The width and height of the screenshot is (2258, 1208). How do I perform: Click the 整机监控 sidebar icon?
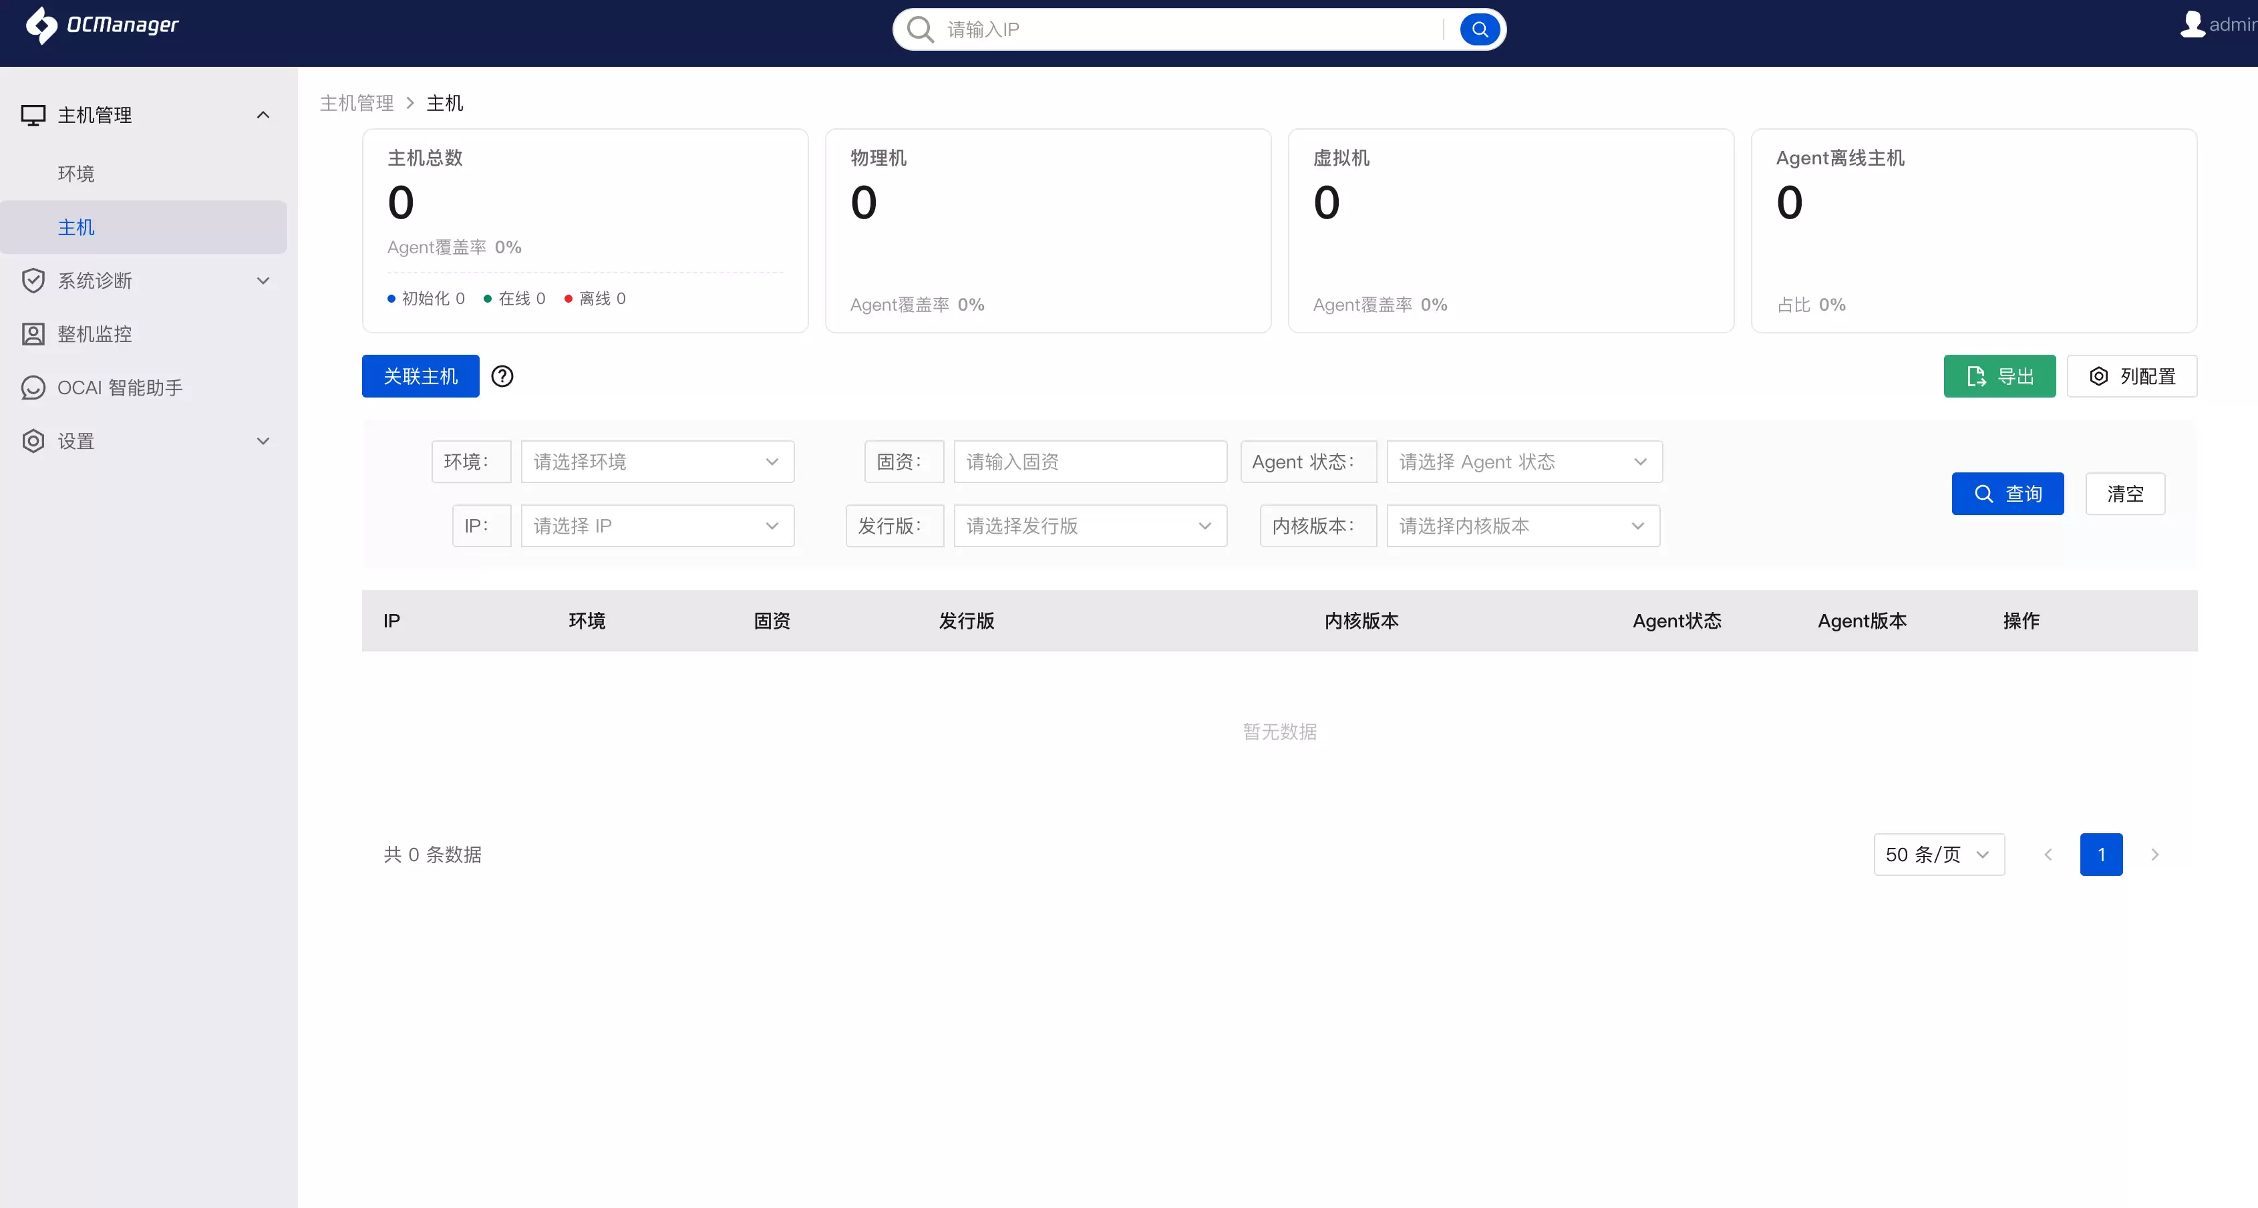pos(33,334)
